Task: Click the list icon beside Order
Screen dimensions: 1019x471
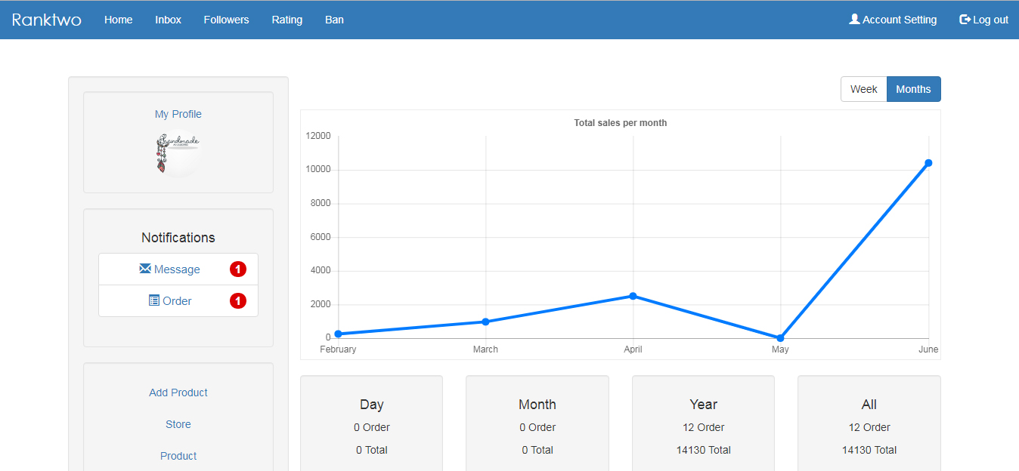Action: tap(154, 300)
